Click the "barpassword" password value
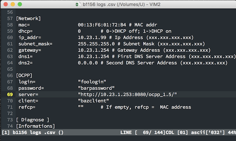Image resolution: width=236 pixels, height=141 pixels. point(96,88)
